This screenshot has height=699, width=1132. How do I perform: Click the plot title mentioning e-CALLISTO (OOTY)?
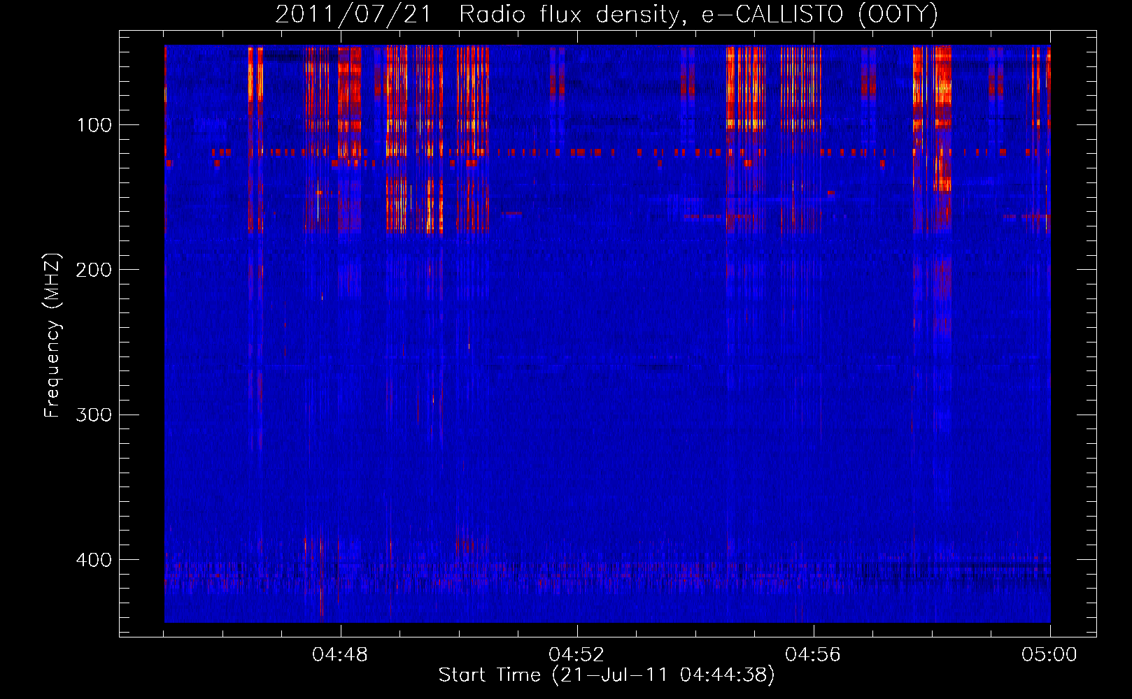click(607, 15)
